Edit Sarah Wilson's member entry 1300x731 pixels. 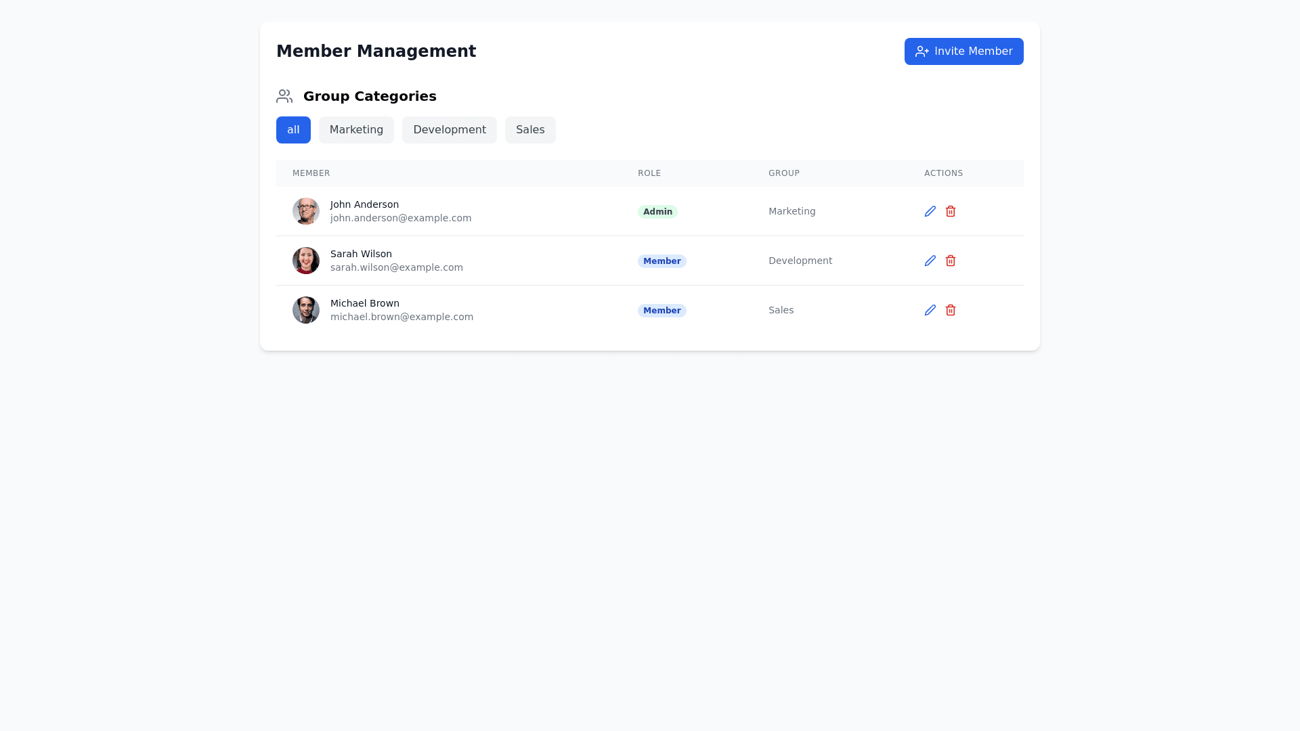[x=930, y=261]
